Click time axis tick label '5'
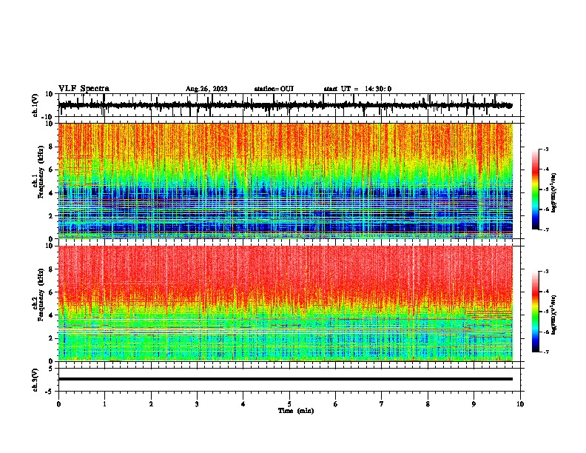The height and width of the screenshot is (453, 586). tap(289, 404)
